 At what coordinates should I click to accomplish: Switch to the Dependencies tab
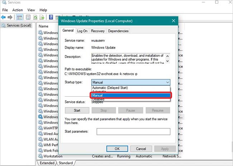(x=118, y=31)
